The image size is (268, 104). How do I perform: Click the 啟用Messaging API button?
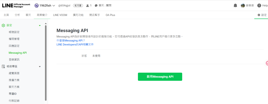[x=160, y=77]
